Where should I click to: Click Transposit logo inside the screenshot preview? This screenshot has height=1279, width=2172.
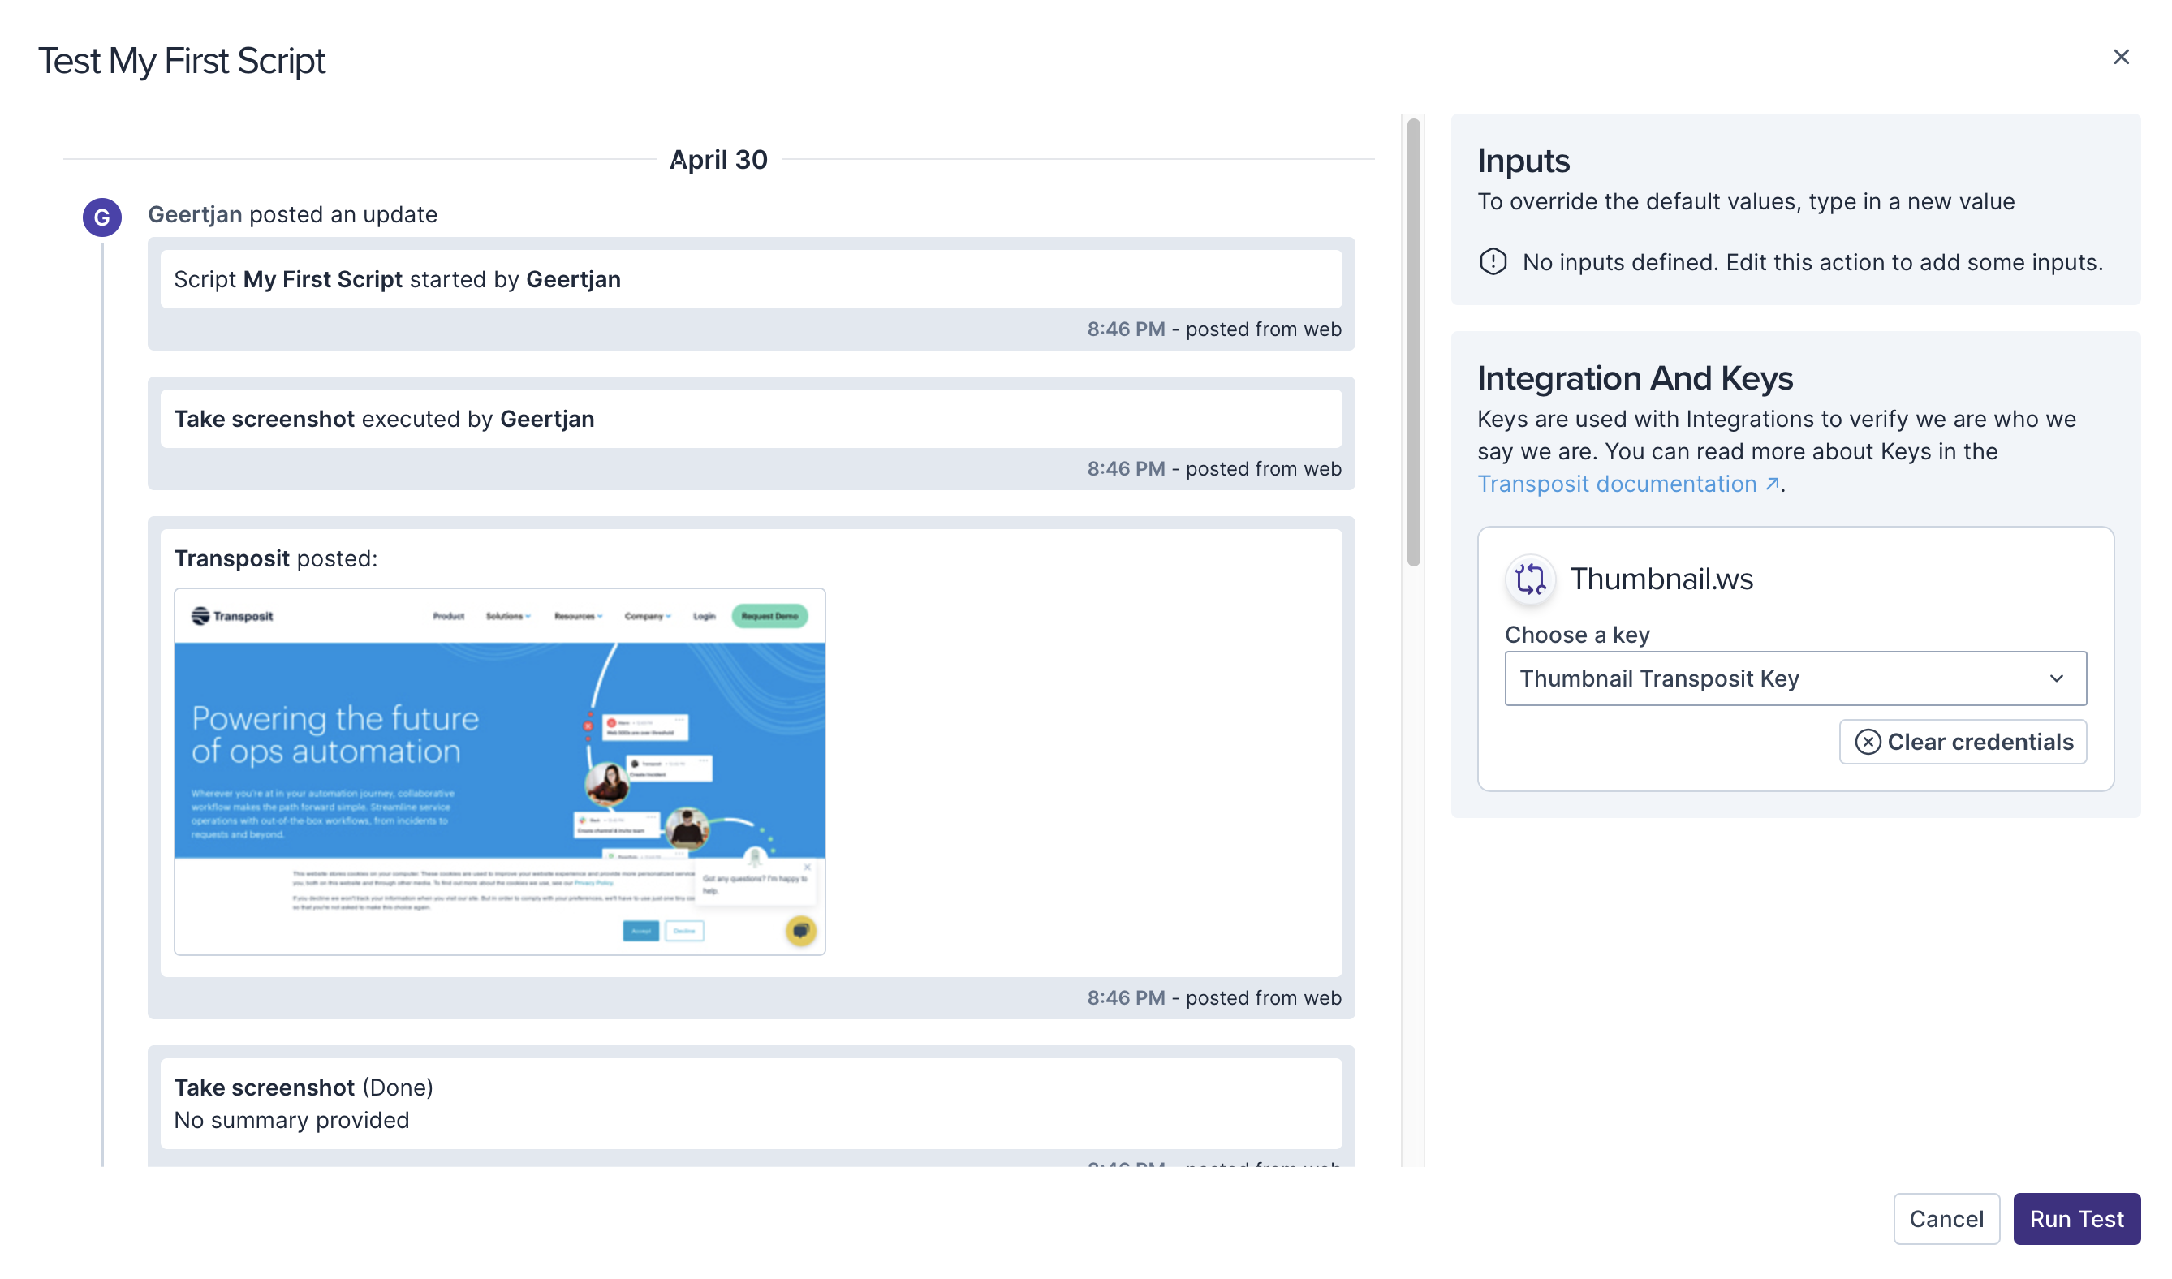point(232,616)
